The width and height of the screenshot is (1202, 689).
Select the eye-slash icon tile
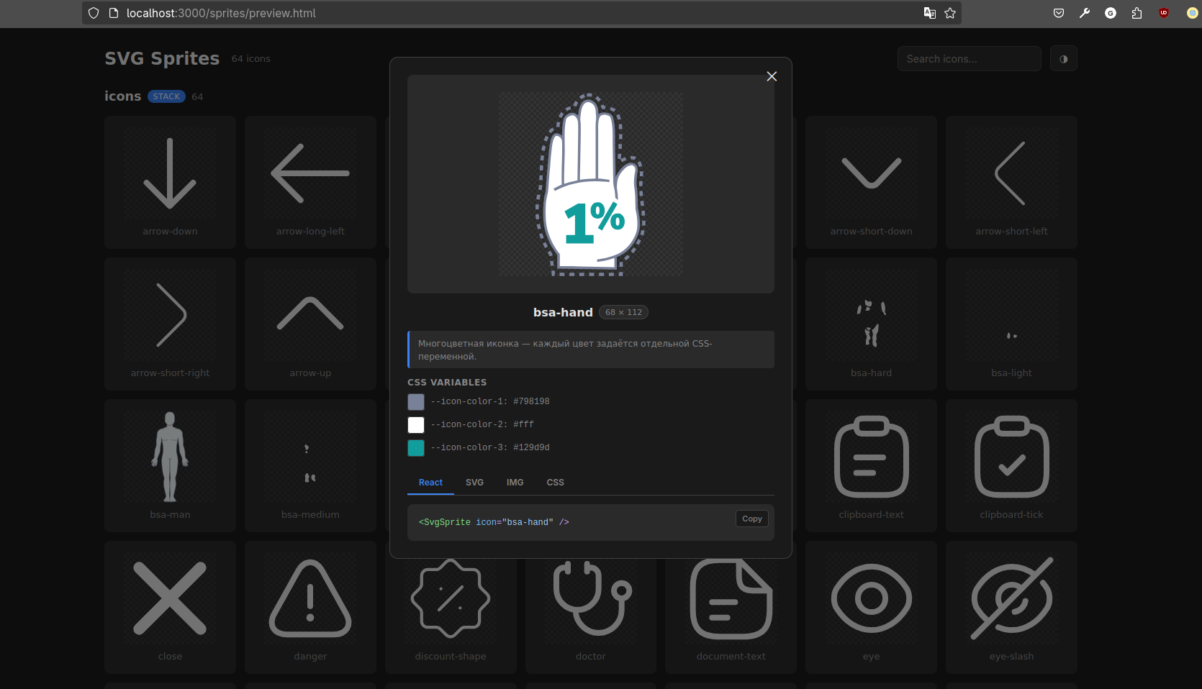tap(1011, 607)
